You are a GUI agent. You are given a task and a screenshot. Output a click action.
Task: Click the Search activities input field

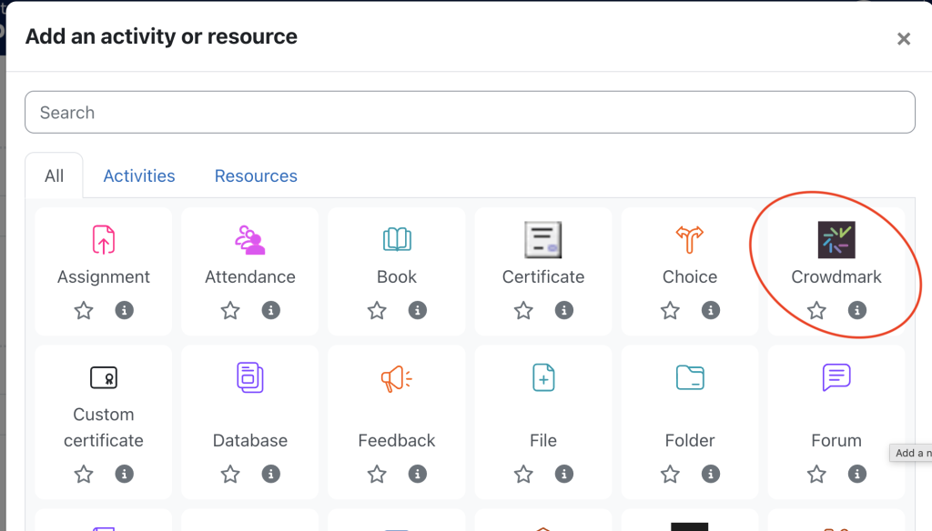point(470,112)
